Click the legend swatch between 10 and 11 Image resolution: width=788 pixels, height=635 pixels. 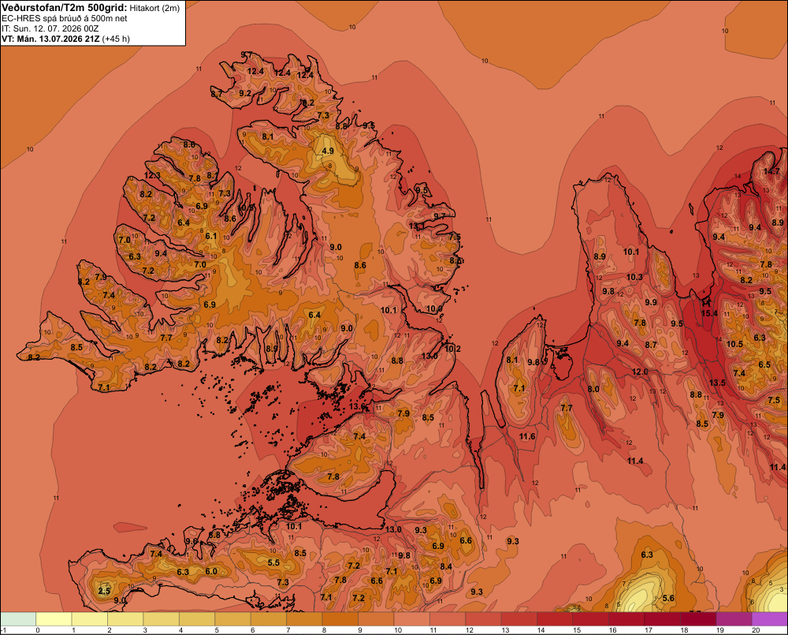[412, 618]
